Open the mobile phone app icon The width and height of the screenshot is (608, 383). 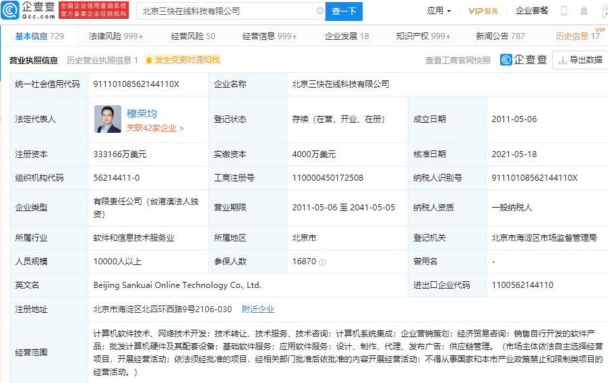click(x=564, y=11)
